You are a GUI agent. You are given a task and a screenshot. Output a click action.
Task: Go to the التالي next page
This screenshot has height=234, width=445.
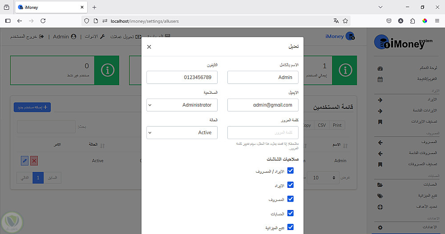24,178
